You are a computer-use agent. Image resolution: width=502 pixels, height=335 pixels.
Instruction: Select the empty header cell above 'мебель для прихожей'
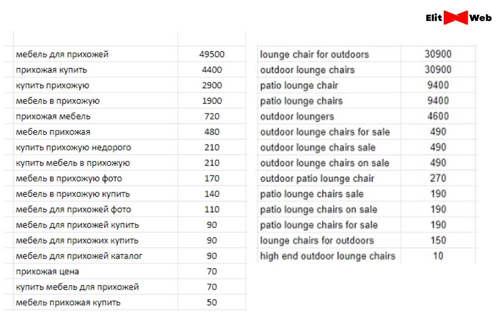(x=96, y=39)
